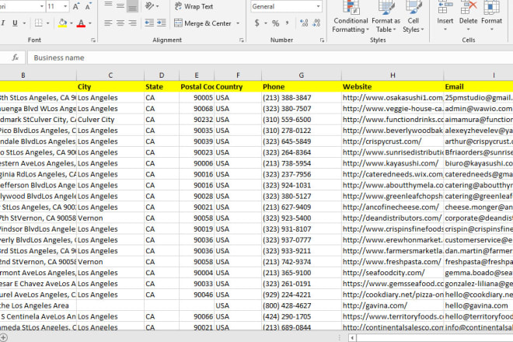The width and height of the screenshot is (513, 342).
Task: Align text right
Action: [132, 23]
